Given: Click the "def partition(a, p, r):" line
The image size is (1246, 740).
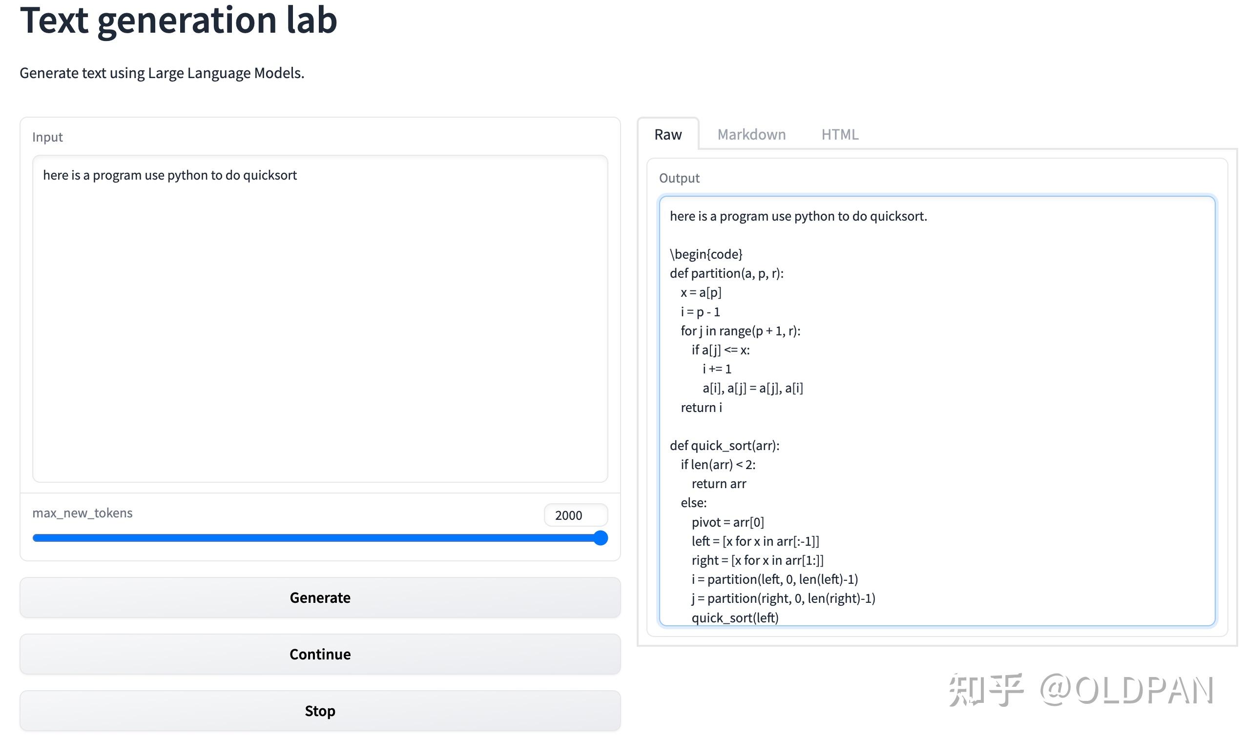Looking at the screenshot, I should [x=726, y=273].
